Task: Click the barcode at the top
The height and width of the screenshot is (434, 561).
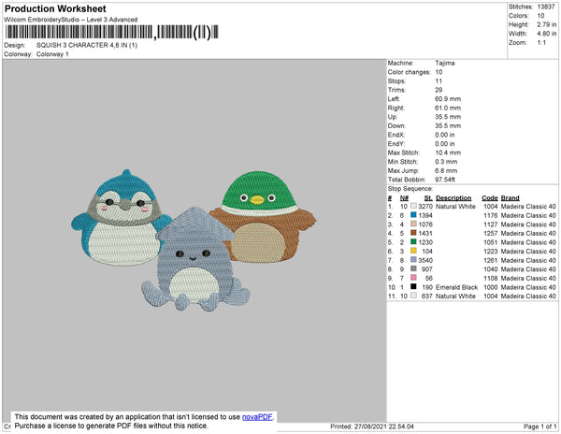Action: [x=111, y=32]
